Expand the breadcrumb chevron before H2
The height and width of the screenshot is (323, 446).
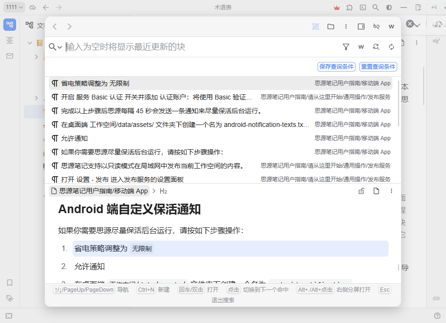[154, 191]
